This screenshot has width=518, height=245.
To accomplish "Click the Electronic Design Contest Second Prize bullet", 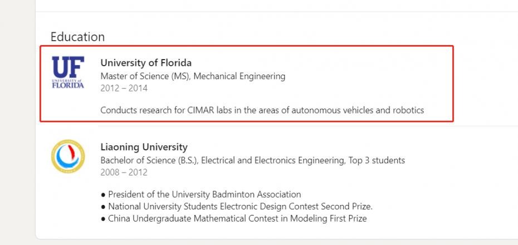I will (240, 207).
